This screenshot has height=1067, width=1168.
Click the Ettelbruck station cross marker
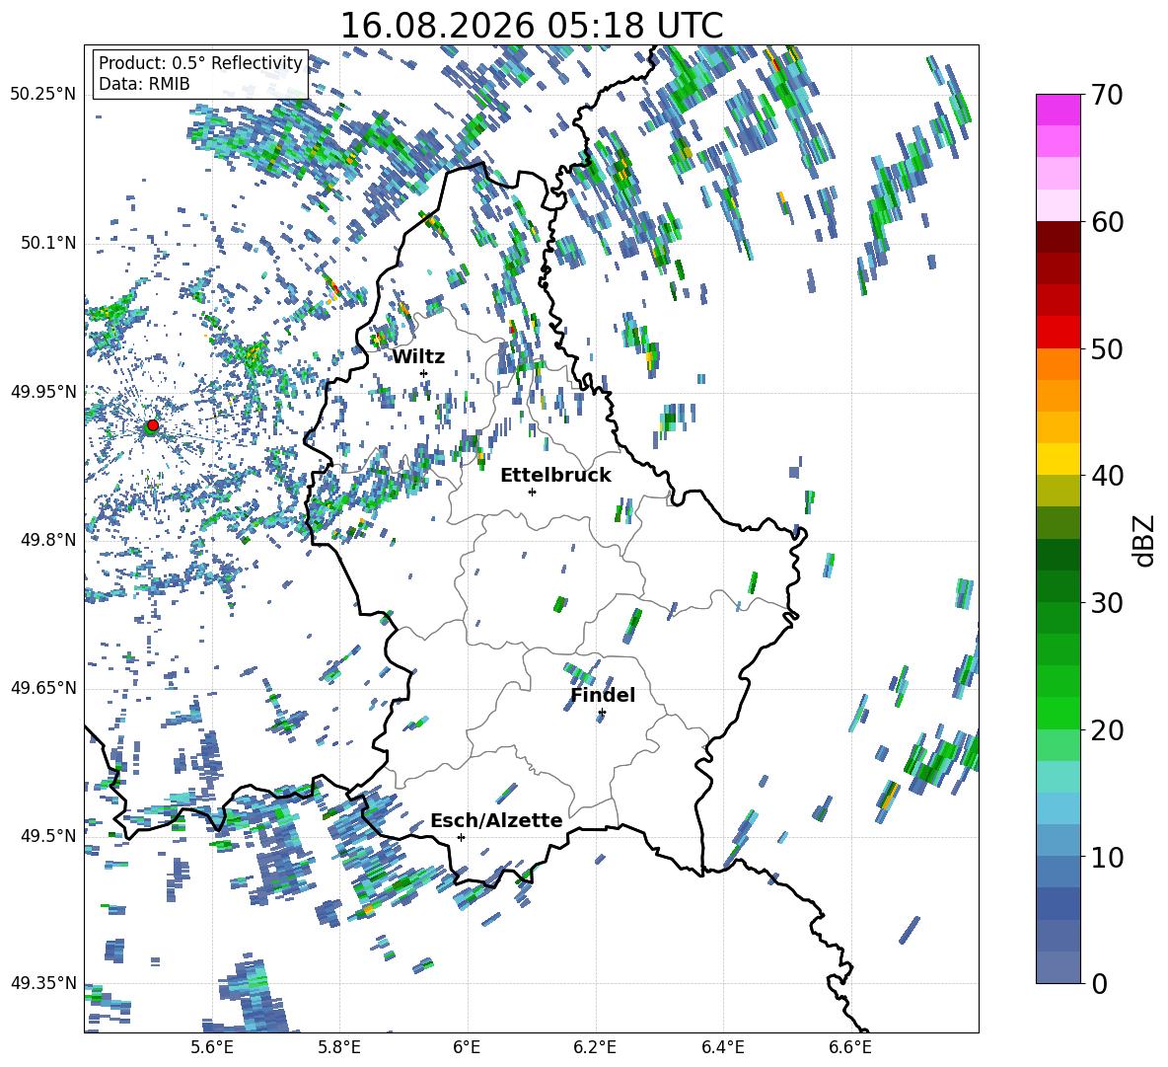tap(532, 492)
